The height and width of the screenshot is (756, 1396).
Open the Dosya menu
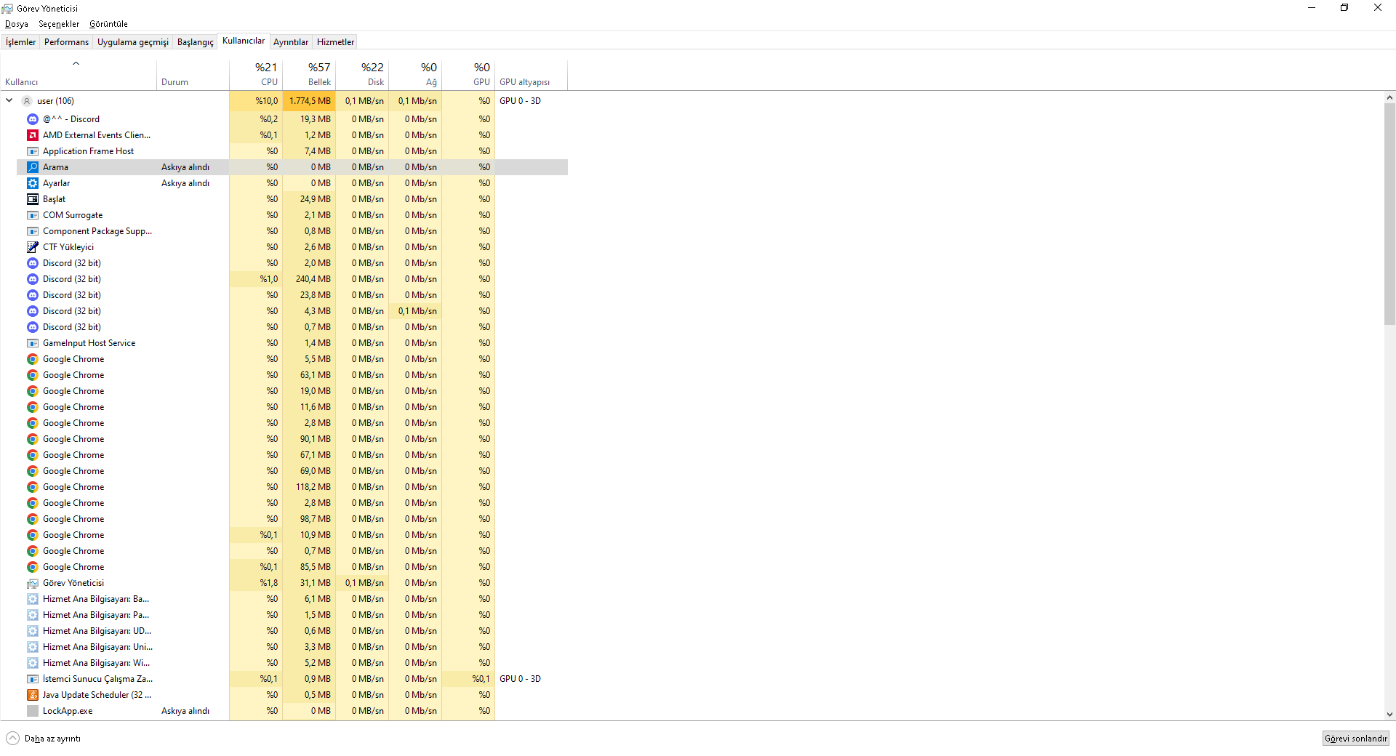[17, 24]
